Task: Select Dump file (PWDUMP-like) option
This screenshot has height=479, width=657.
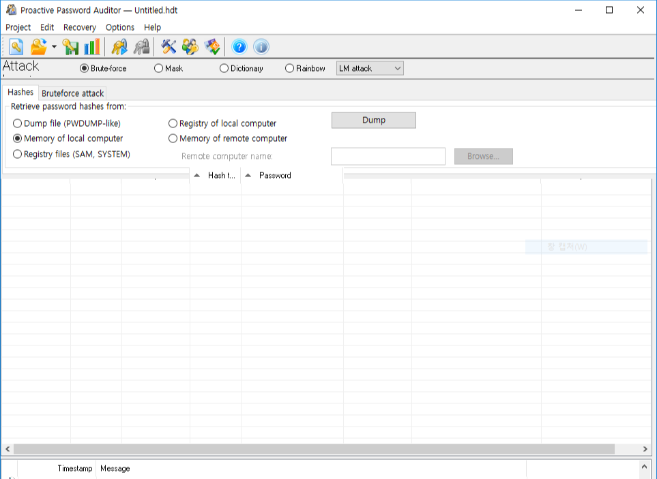Action: click(x=67, y=123)
